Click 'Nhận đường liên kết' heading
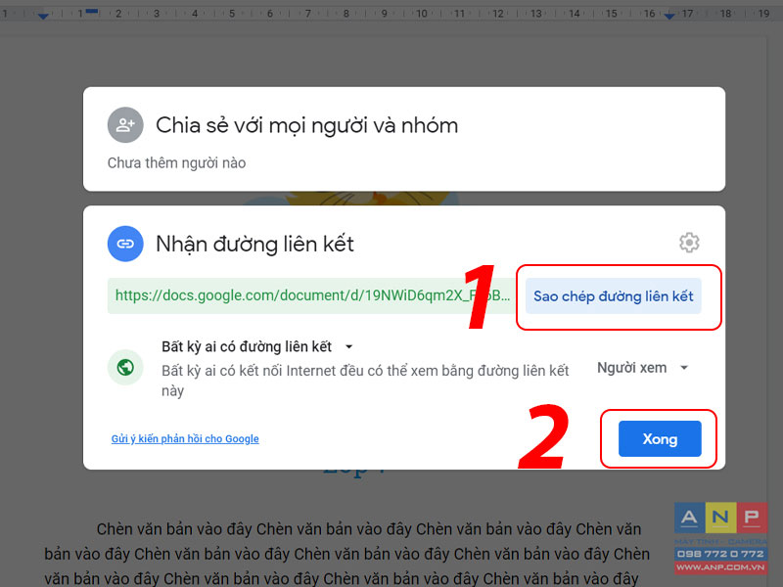Viewport: 783px width, 587px height. tap(254, 244)
